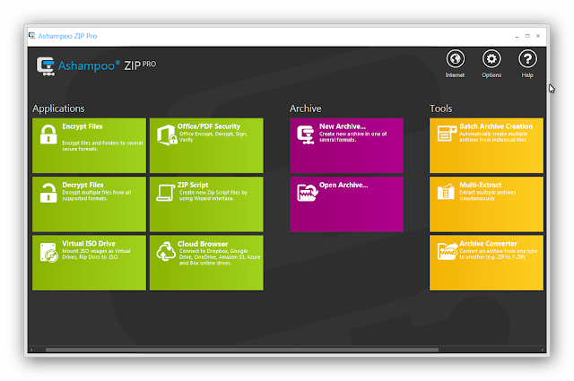The width and height of the screenshot is (574, 381).
Task: Launch the Cloud Browser tile
Action: point(206,263)
